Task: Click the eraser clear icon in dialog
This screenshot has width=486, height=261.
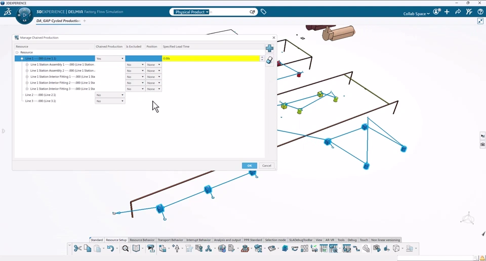Action: pos(269,60)
